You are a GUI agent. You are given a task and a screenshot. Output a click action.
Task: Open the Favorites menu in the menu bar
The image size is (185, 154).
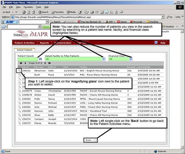pyautogui.click(x=28, y=7)
